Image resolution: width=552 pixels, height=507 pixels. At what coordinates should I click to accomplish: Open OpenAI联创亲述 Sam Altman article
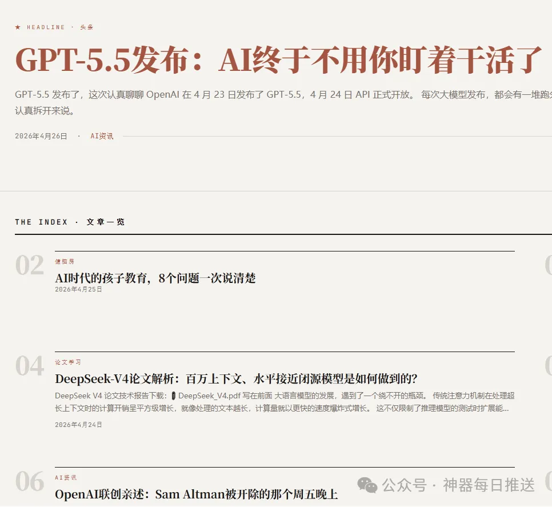coord(196,494)
